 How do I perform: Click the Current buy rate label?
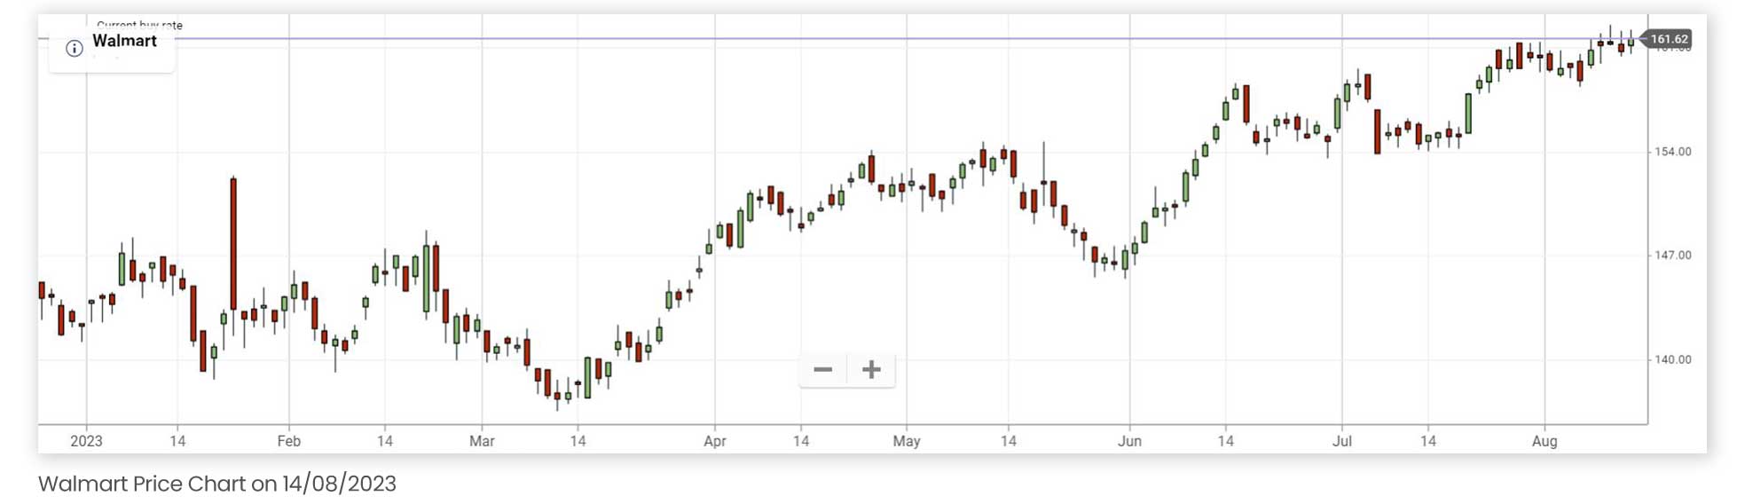139,25
